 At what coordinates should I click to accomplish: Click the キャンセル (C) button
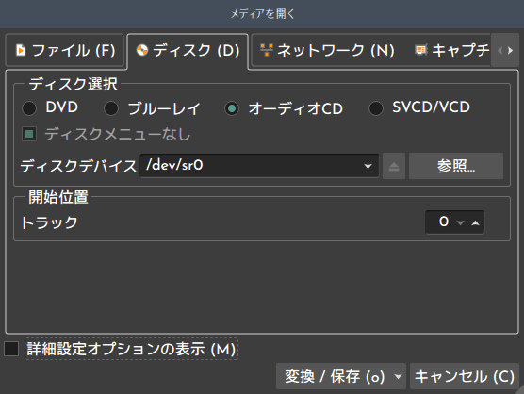(465, 377)
